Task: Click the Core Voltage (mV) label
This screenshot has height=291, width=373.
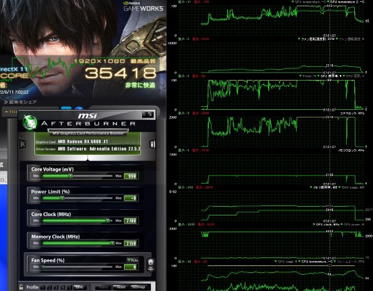Action: 53,169
